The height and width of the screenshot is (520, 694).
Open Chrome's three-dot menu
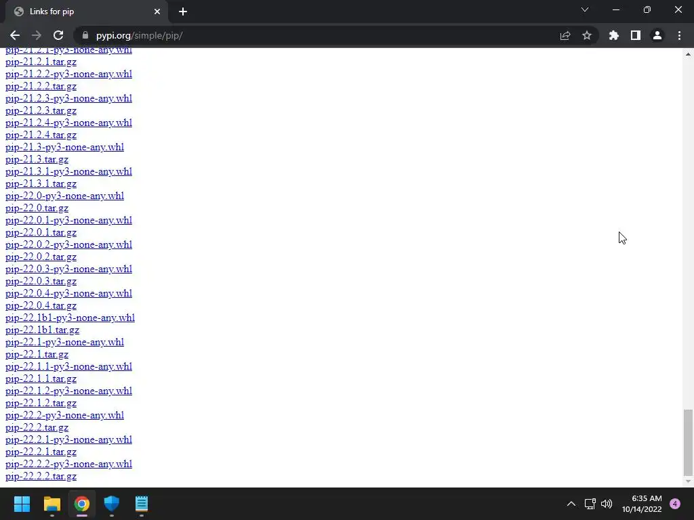pyautogui.click(x=679, y=35)
